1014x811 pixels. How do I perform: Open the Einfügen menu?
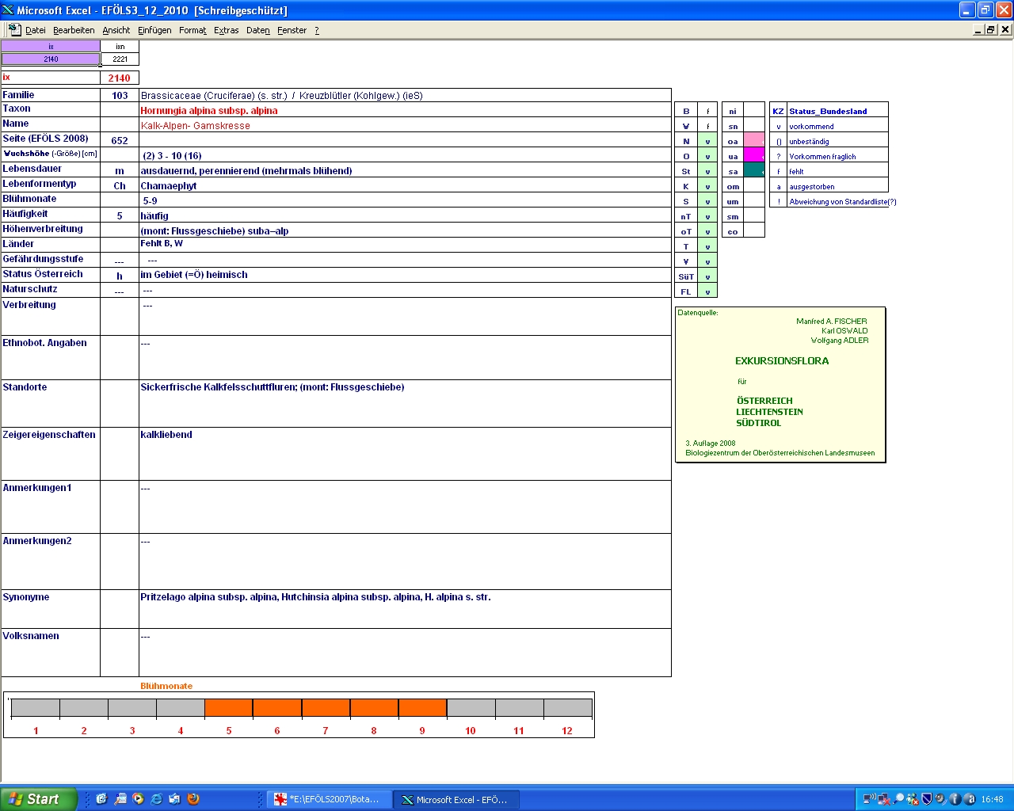click(154, 30)
